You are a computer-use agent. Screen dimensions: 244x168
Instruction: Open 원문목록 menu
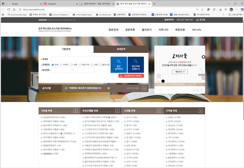coord(130,30)
